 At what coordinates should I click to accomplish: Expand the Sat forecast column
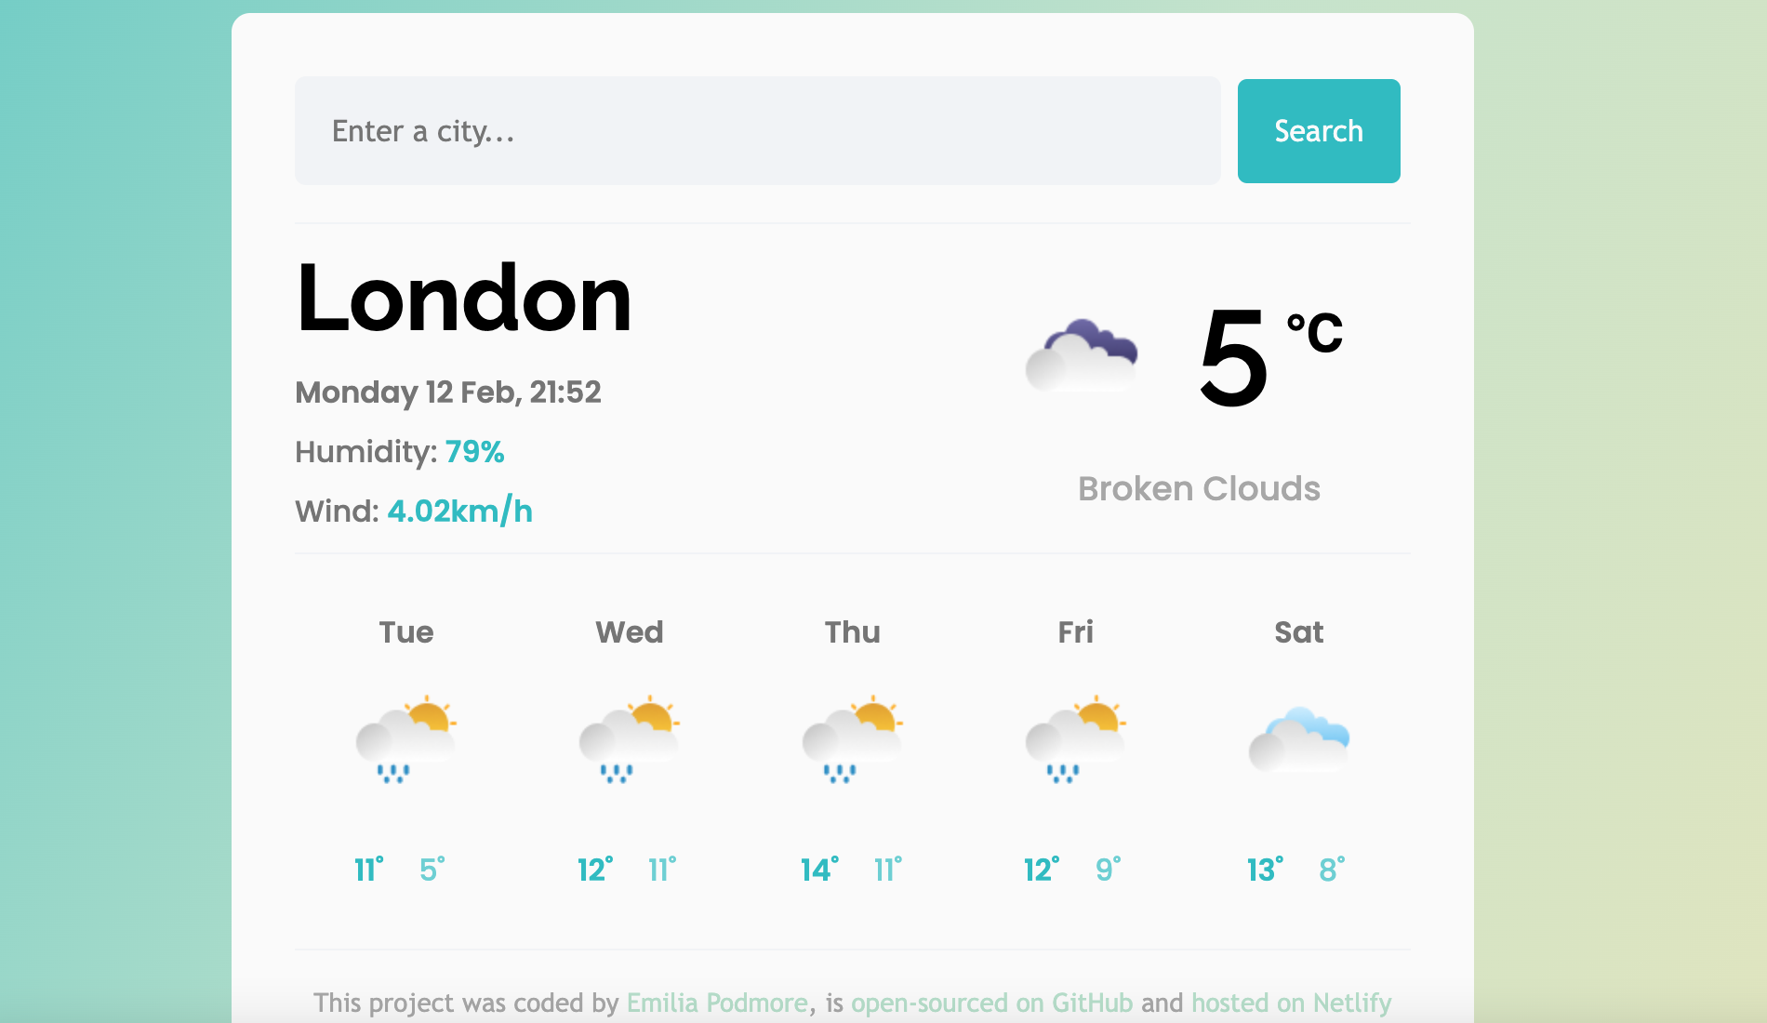coord(1299,632)
